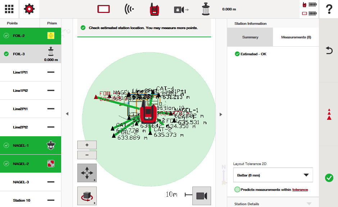Viewport: 338px width, 207px height.
Task: Toggle the NAGEL-2 point checkmark
Action: coord(6,164)
